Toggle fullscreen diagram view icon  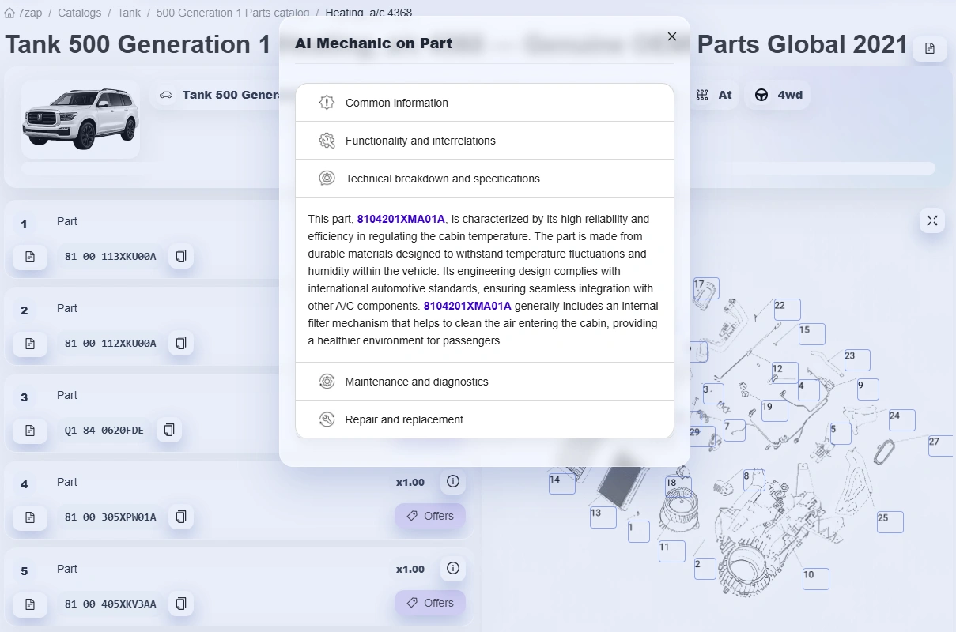point(932,220)
